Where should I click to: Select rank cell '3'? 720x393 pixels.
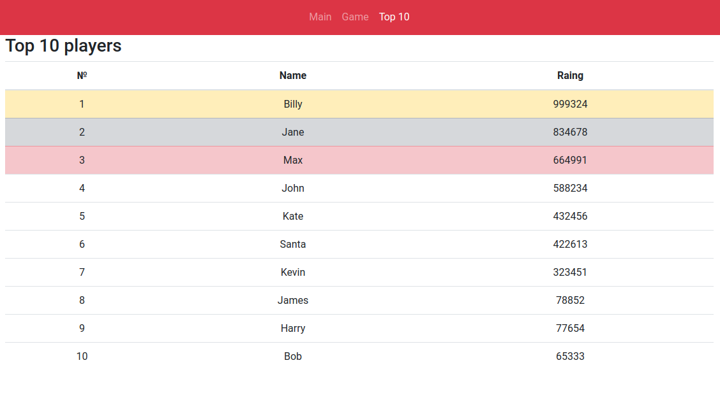pos(82,160)
